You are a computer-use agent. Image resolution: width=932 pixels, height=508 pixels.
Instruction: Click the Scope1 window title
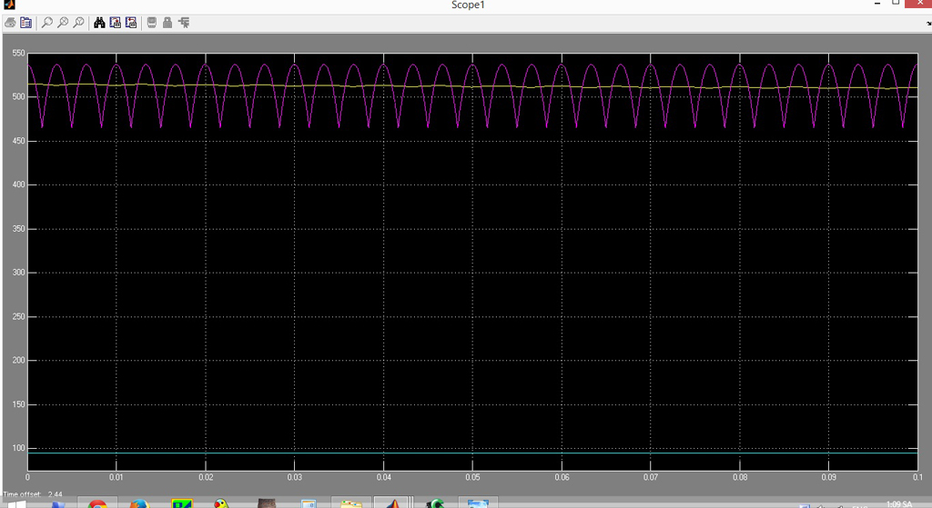[x=468, y=5]
